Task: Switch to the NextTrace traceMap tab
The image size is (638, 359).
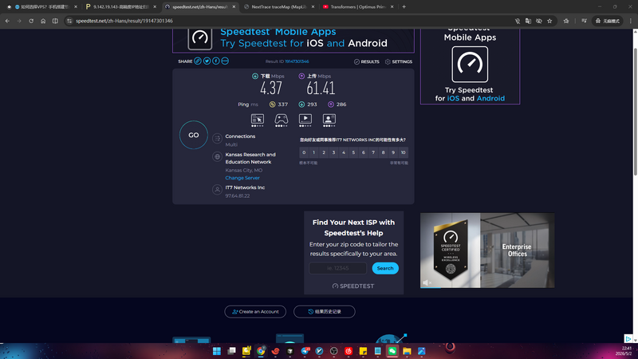Action: pyautogui.click(x=279, y=7)
